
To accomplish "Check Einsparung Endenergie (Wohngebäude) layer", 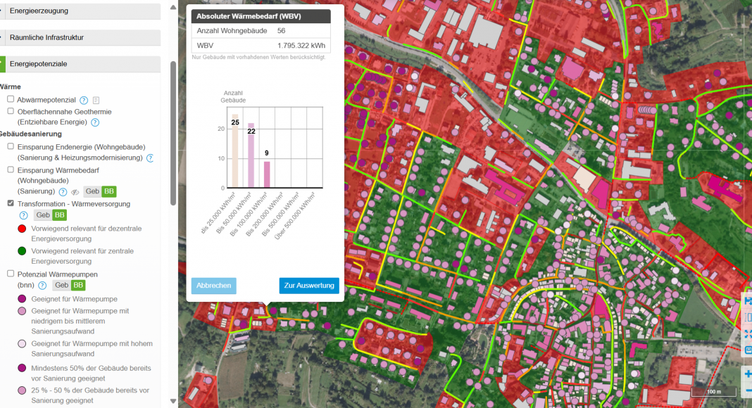I will click(x=11, y=146).
